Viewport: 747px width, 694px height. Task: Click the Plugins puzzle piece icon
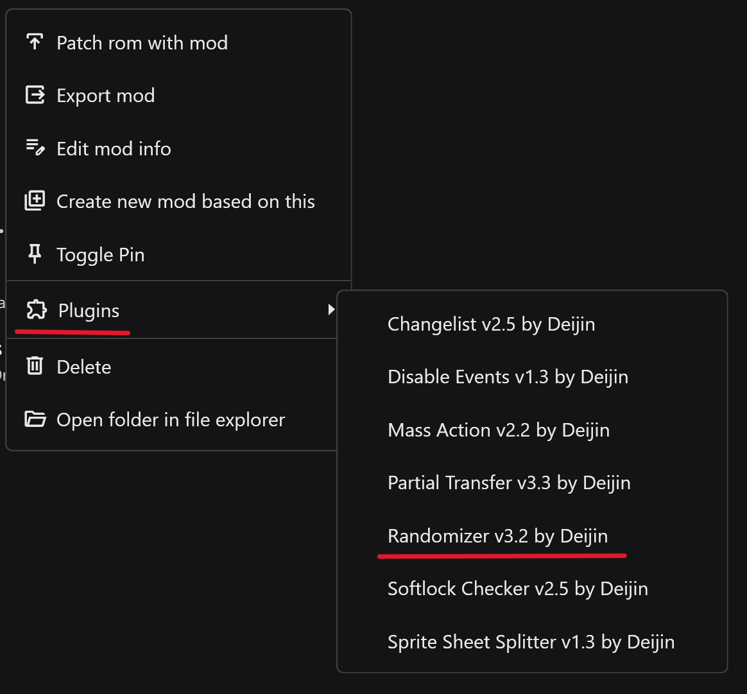(36, 311)
